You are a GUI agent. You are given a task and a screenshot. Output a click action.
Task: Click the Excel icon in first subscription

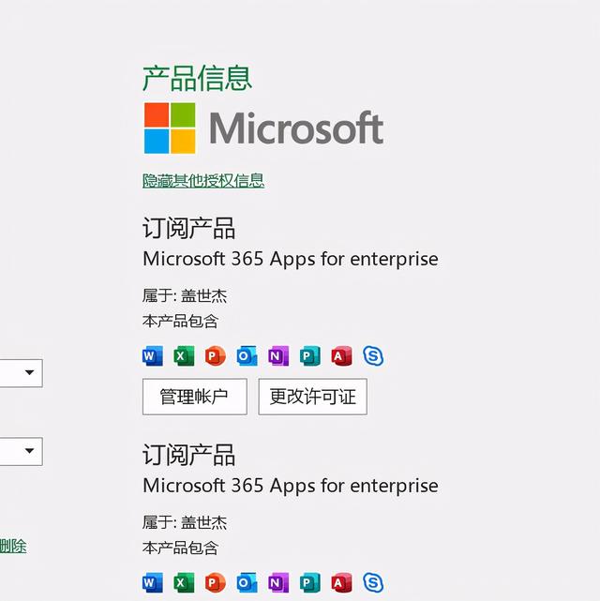[x=184, y=356]
